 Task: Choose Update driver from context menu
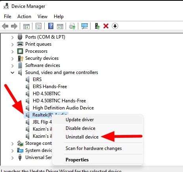[98, 120]
